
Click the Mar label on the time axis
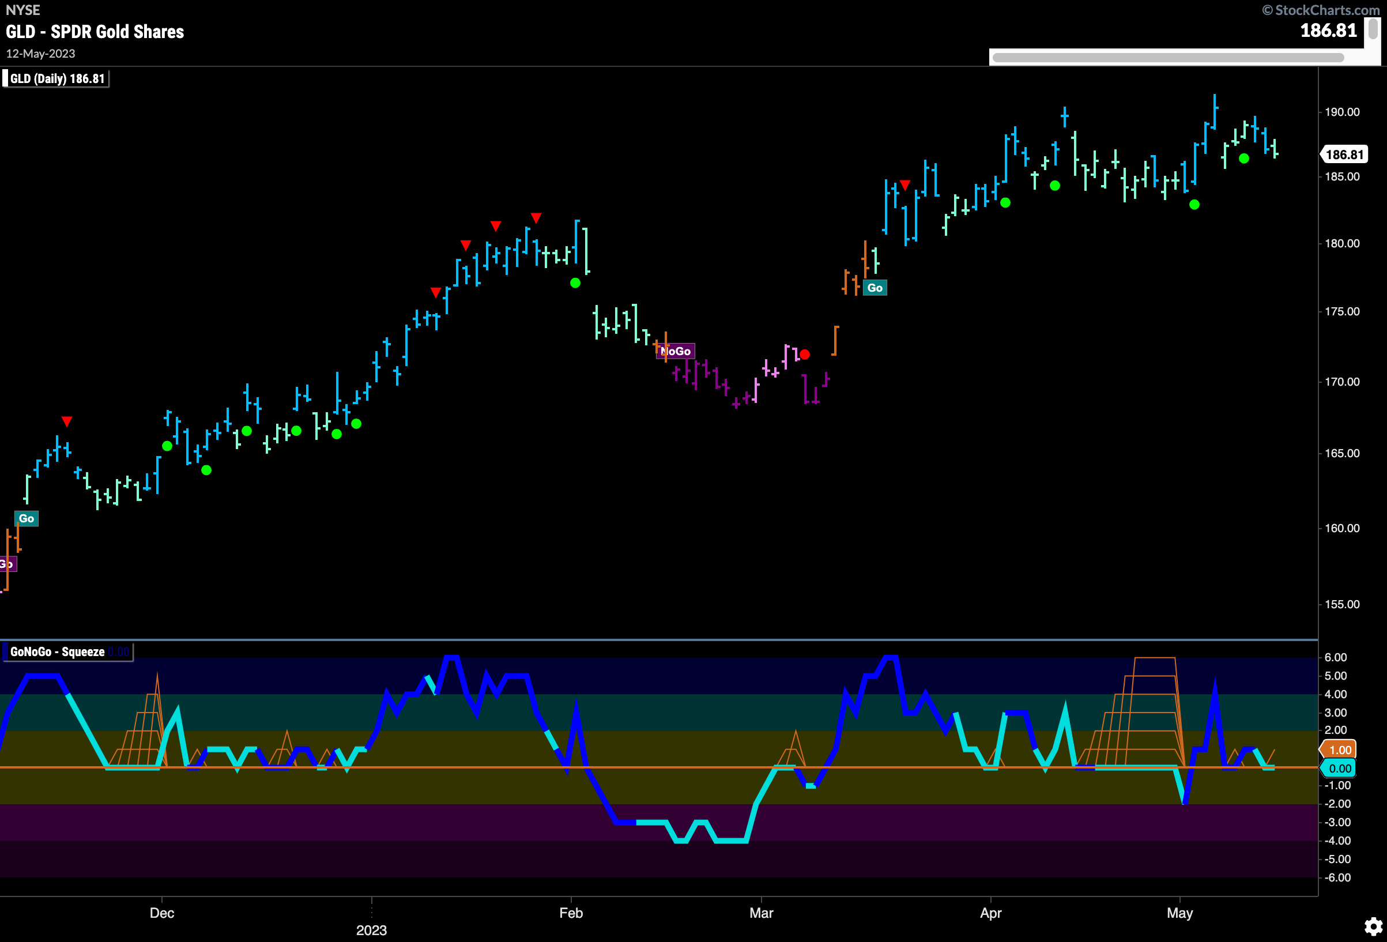762,913
